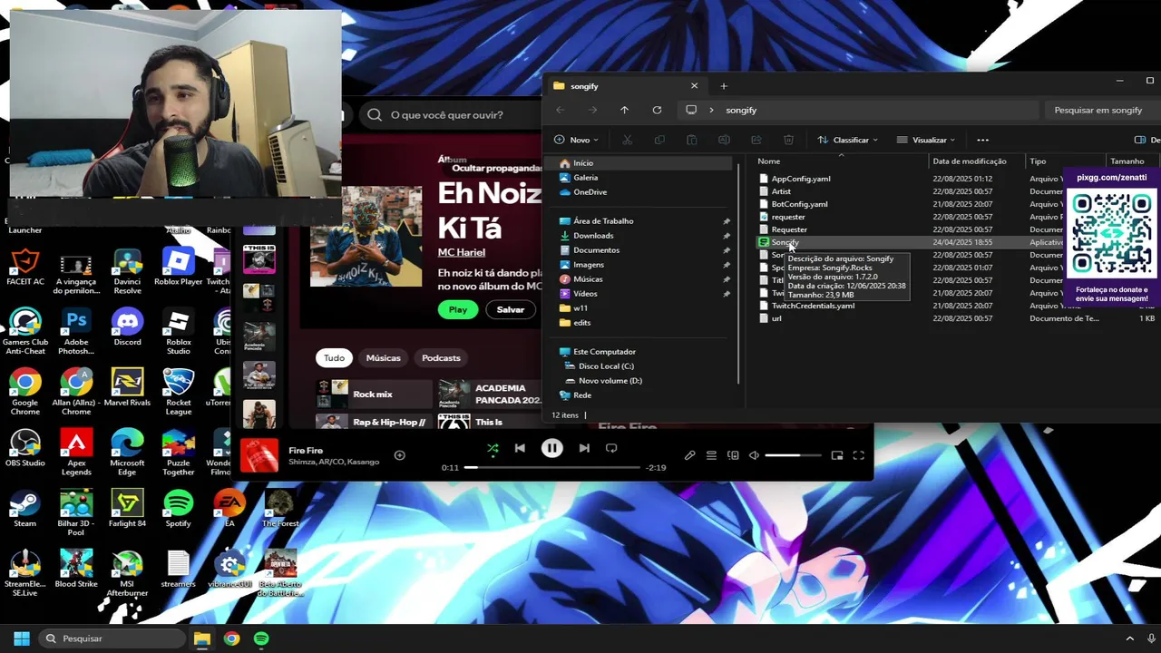1161x653 pixels.
Task: Toggle shuffle in the Spotify player
Action: tap(493, 448)
